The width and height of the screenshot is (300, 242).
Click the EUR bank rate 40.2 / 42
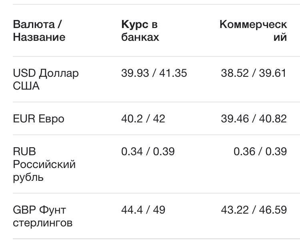tap(143, 119)
